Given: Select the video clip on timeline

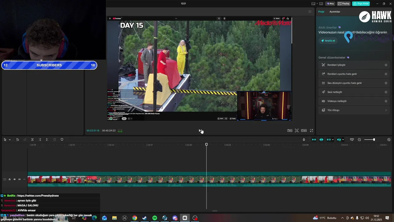Looking at the screenshot, I should click(x=209, y=179).
